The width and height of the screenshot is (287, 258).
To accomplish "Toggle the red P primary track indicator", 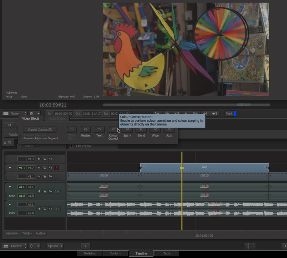I will [x=56, y=168].
